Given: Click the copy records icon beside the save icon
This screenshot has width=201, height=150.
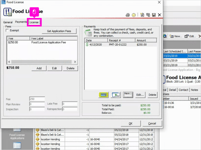Looking at the screenshot, I should tap(148, 15).
